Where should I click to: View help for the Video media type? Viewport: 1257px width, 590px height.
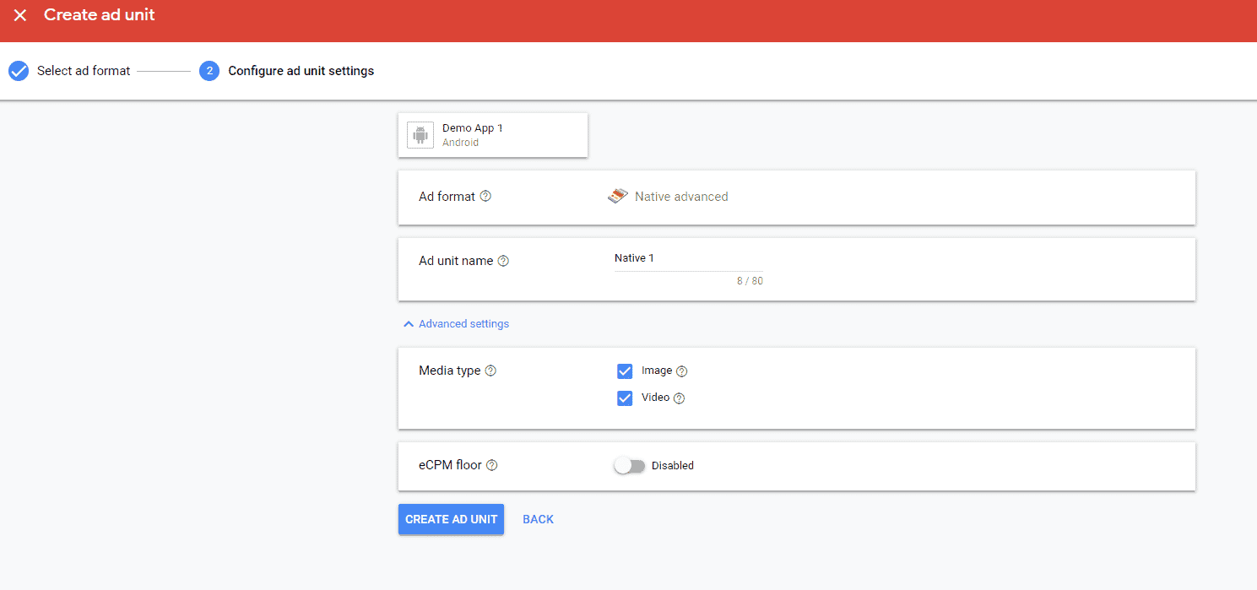coord(680,398)
